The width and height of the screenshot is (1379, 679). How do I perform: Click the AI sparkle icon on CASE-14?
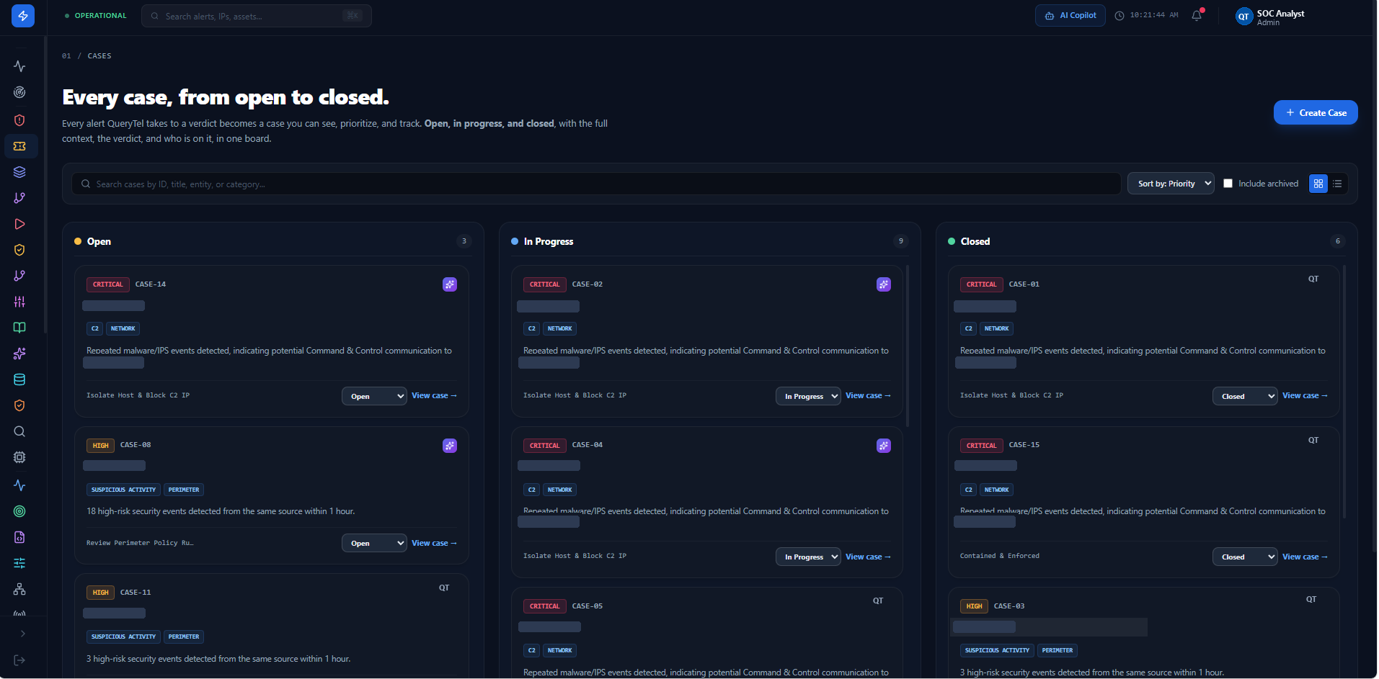450,284
